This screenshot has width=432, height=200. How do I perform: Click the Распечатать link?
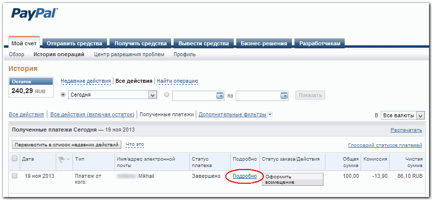click(406, 130)
